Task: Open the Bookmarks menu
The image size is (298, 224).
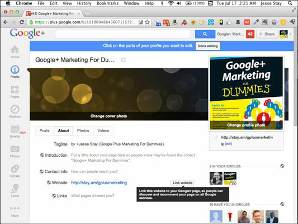Action: pos(107,3)
